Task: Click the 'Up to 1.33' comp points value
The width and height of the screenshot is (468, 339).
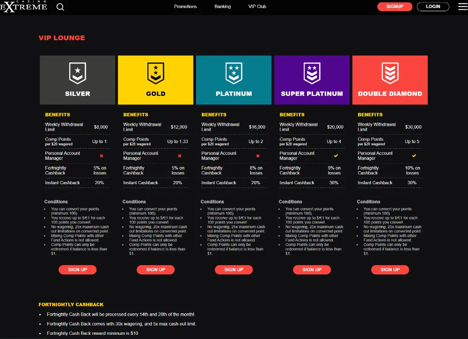Action: 177,142
